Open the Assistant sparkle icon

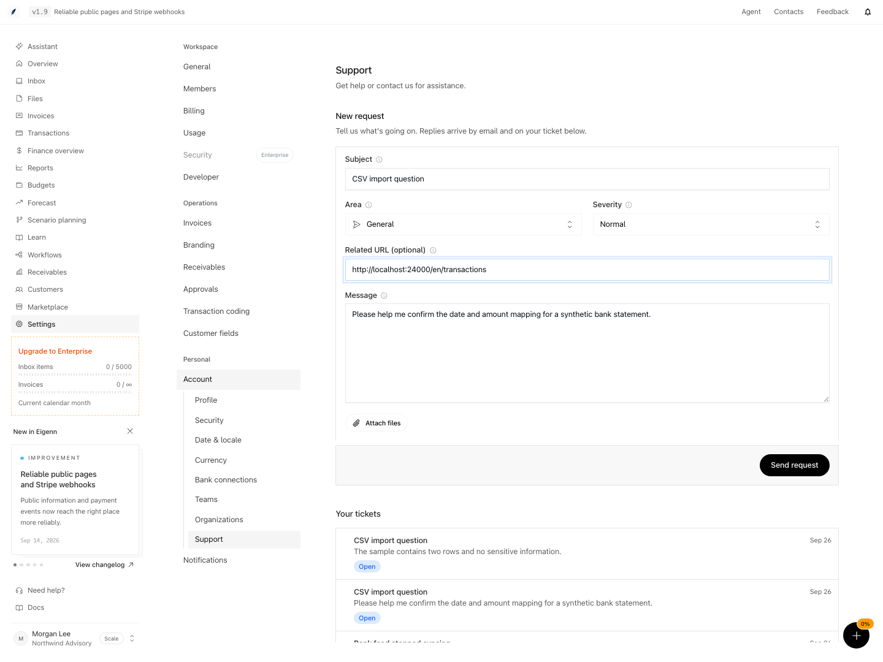19,47
